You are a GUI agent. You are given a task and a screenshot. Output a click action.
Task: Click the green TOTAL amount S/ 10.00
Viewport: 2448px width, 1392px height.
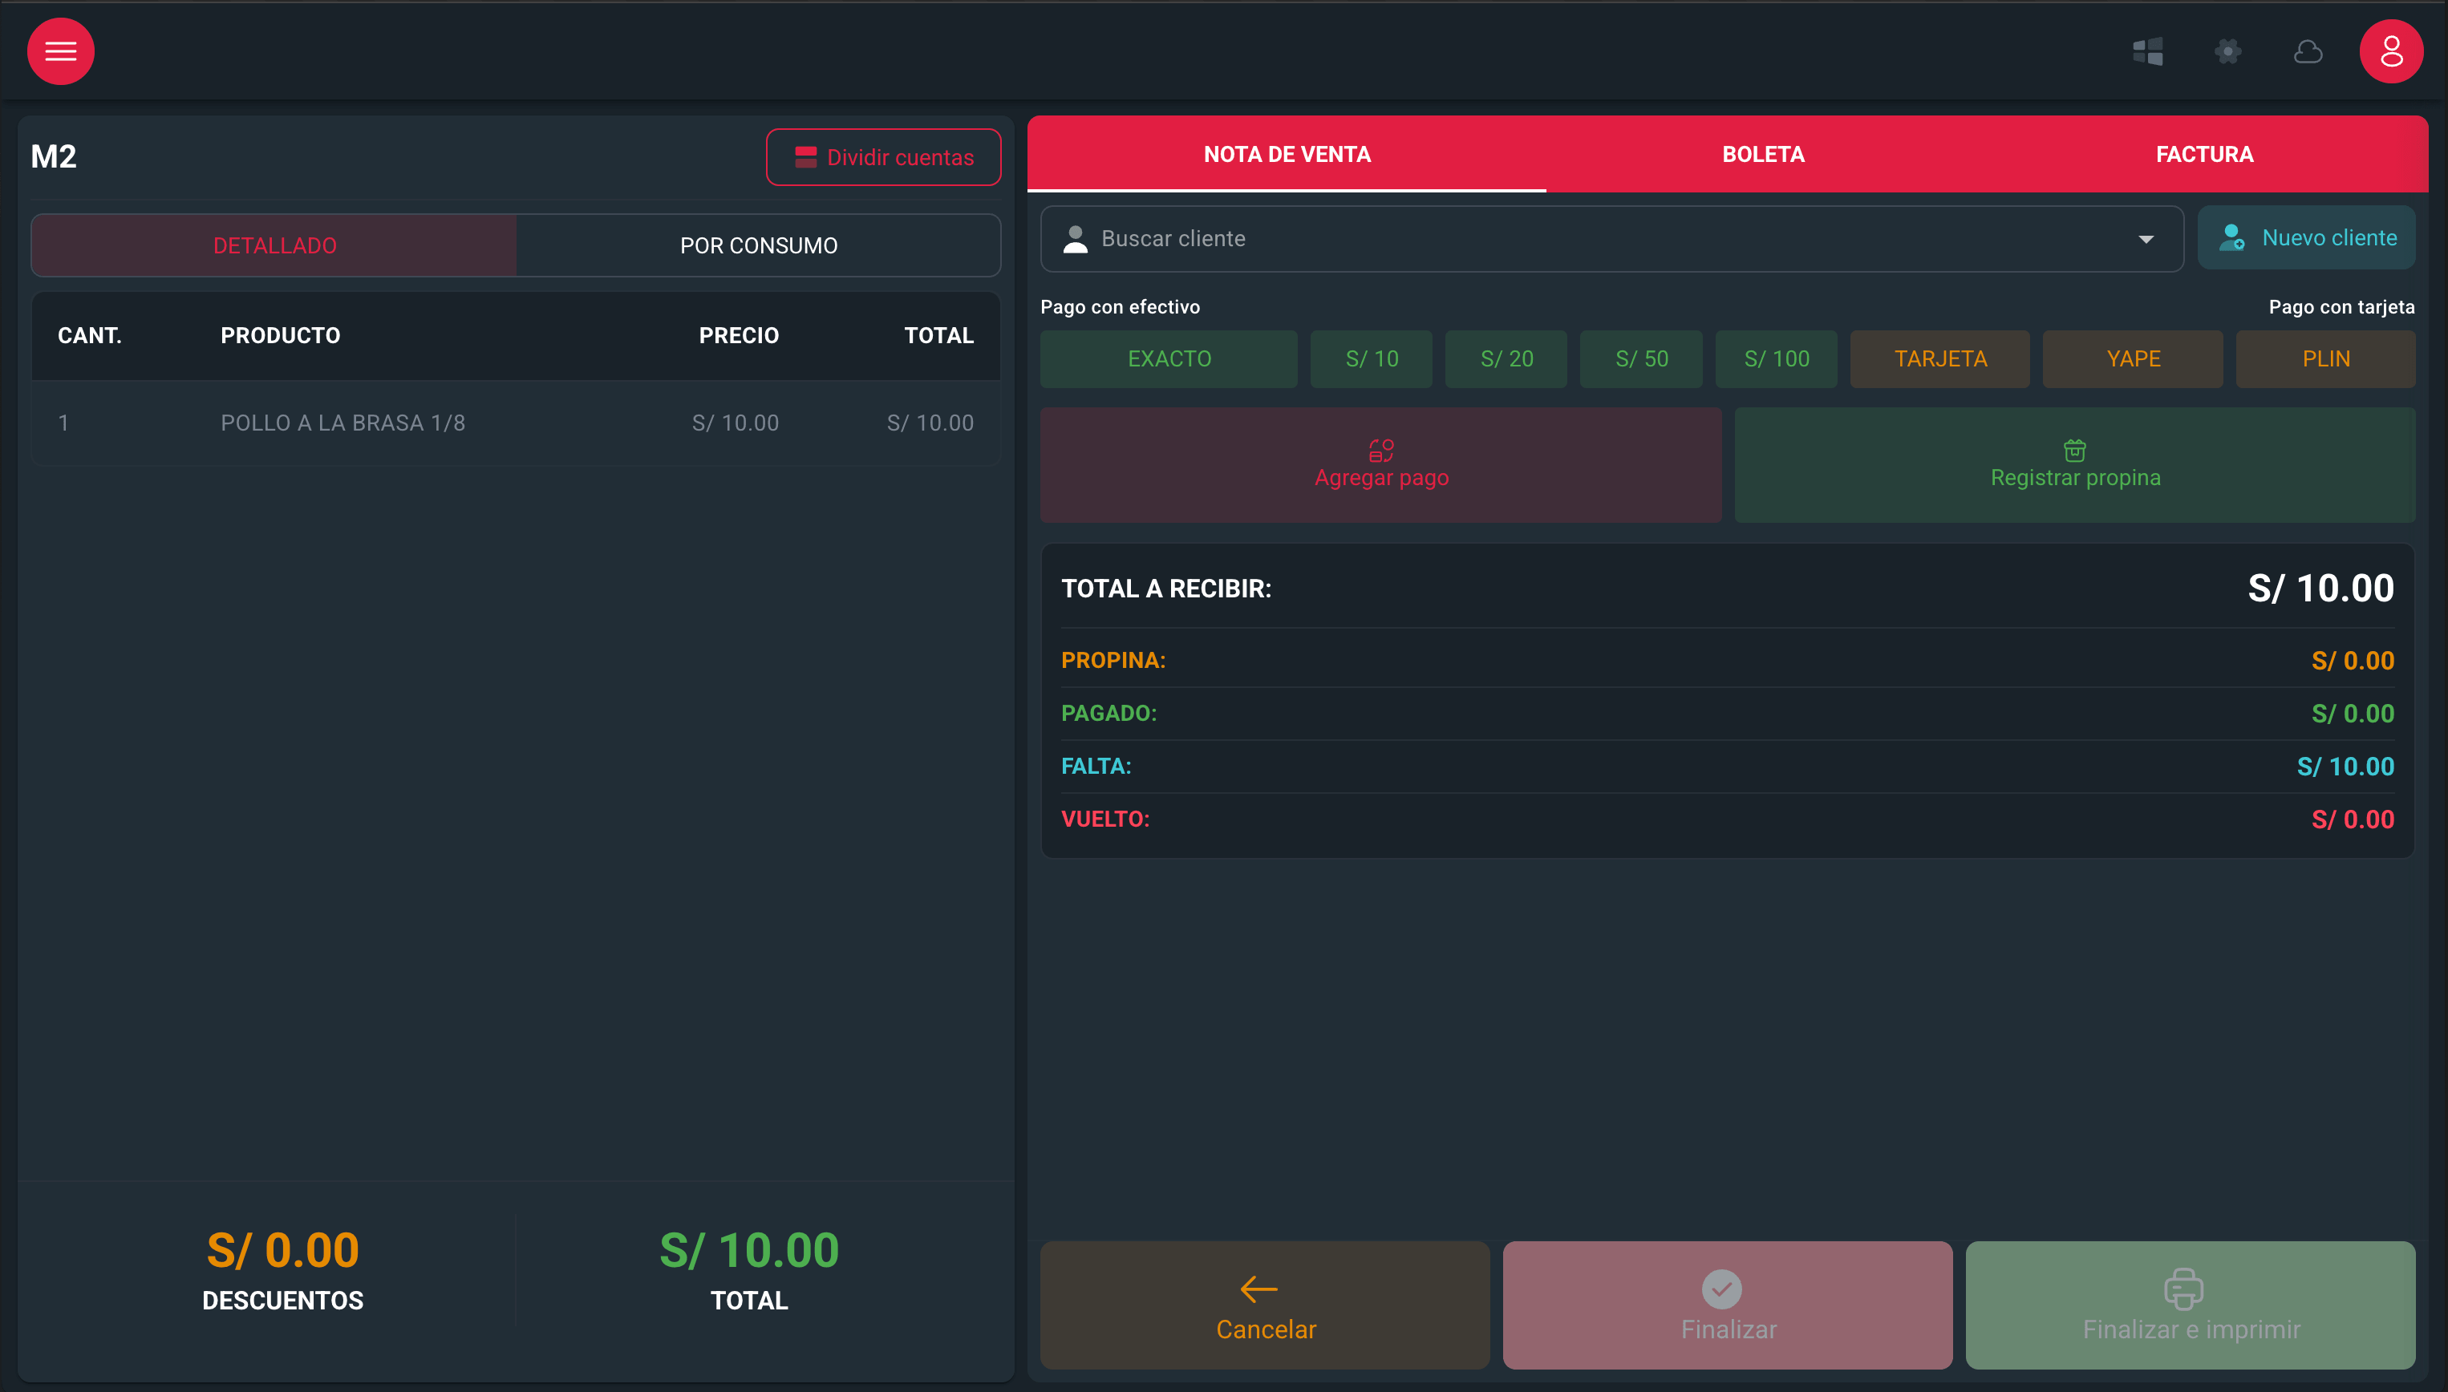(x=748, y=1249)
